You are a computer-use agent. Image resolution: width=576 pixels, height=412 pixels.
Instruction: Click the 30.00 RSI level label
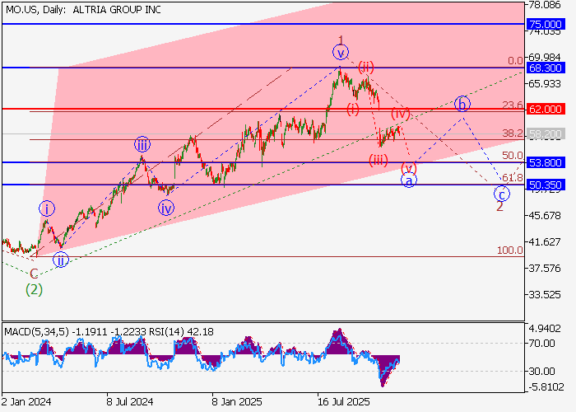541,372
